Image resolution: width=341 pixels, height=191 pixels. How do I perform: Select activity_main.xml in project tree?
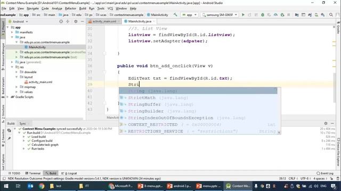38,82
